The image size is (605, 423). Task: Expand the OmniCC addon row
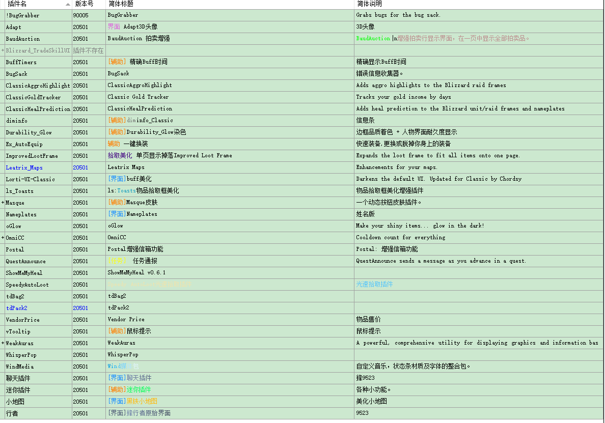point(2,237)
